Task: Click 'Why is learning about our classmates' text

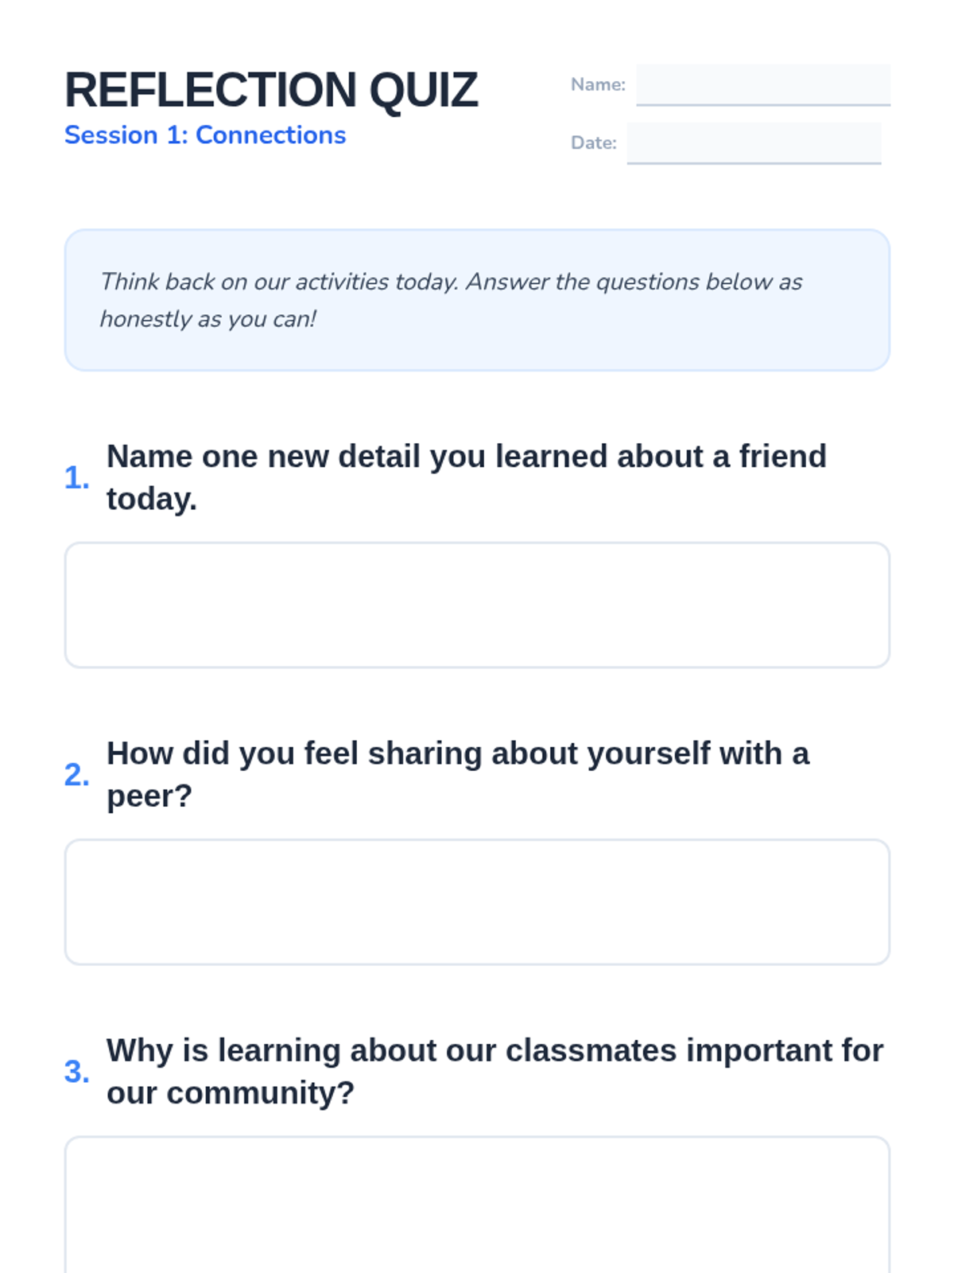Action: (x=494, y=1050)
